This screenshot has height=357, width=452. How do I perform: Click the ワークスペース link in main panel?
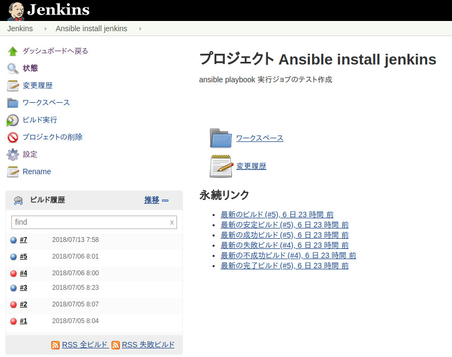(260, 138)
